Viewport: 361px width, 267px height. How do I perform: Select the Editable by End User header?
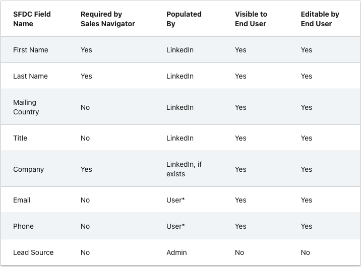[x=320, y=19]
